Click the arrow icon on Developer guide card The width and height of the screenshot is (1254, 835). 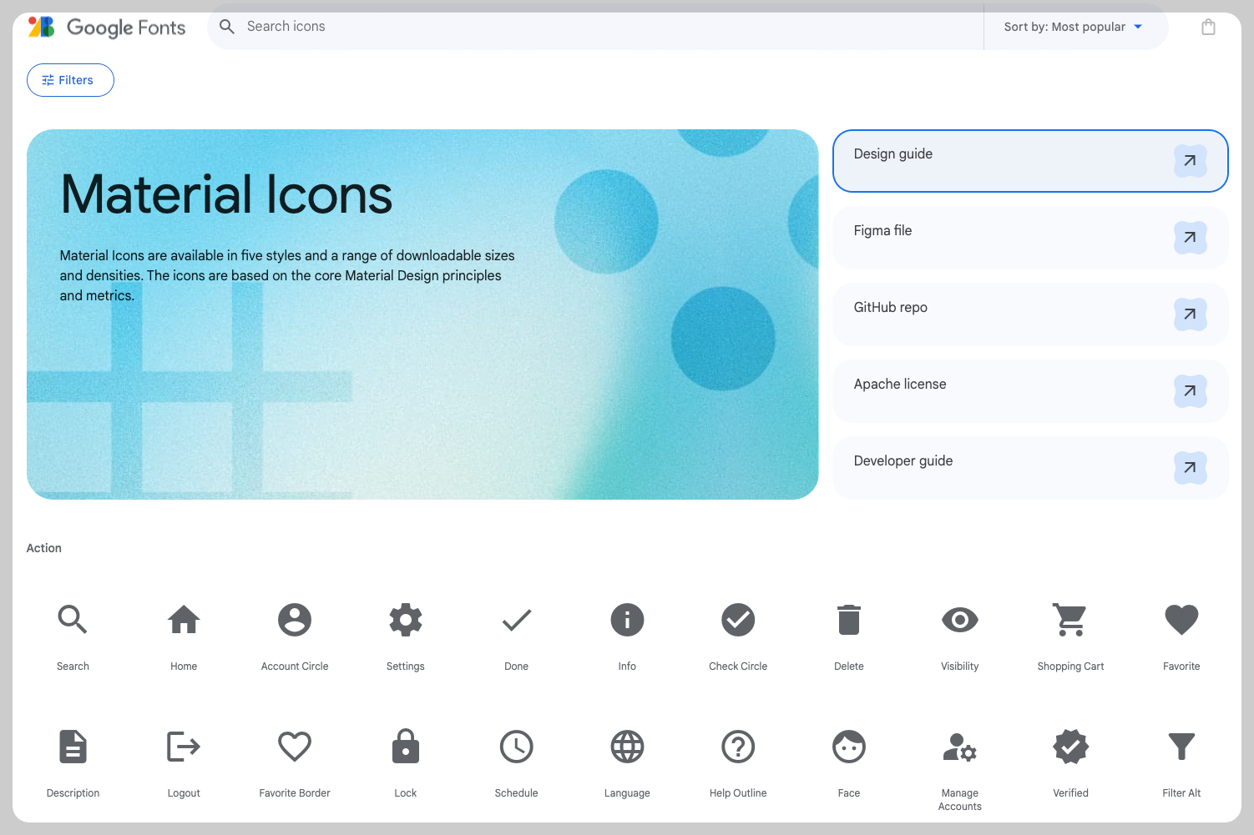click(1190, 468)
